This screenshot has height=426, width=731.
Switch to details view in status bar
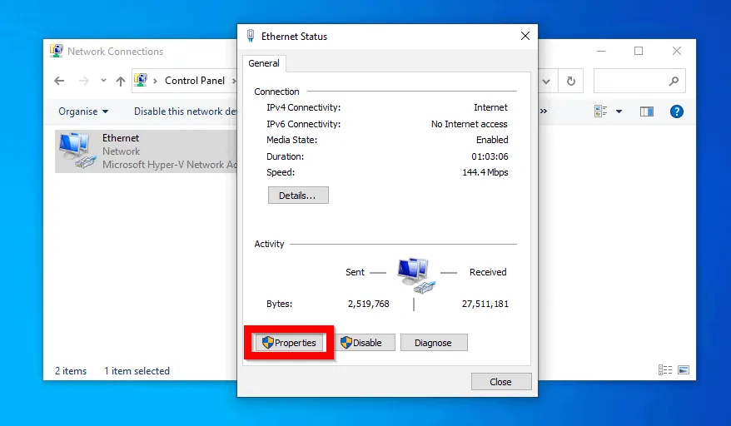[664, 370]
